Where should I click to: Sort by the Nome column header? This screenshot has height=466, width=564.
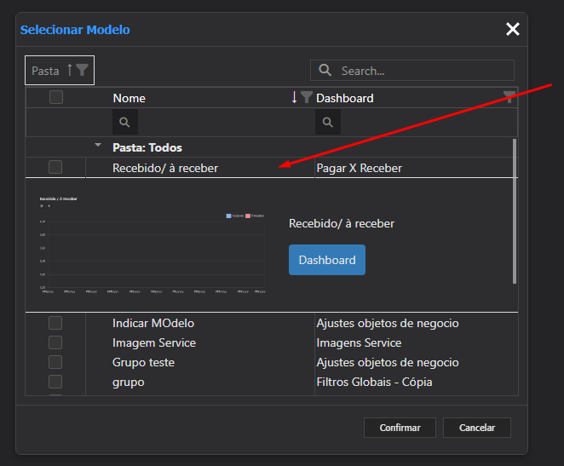[x=129, y=98]
